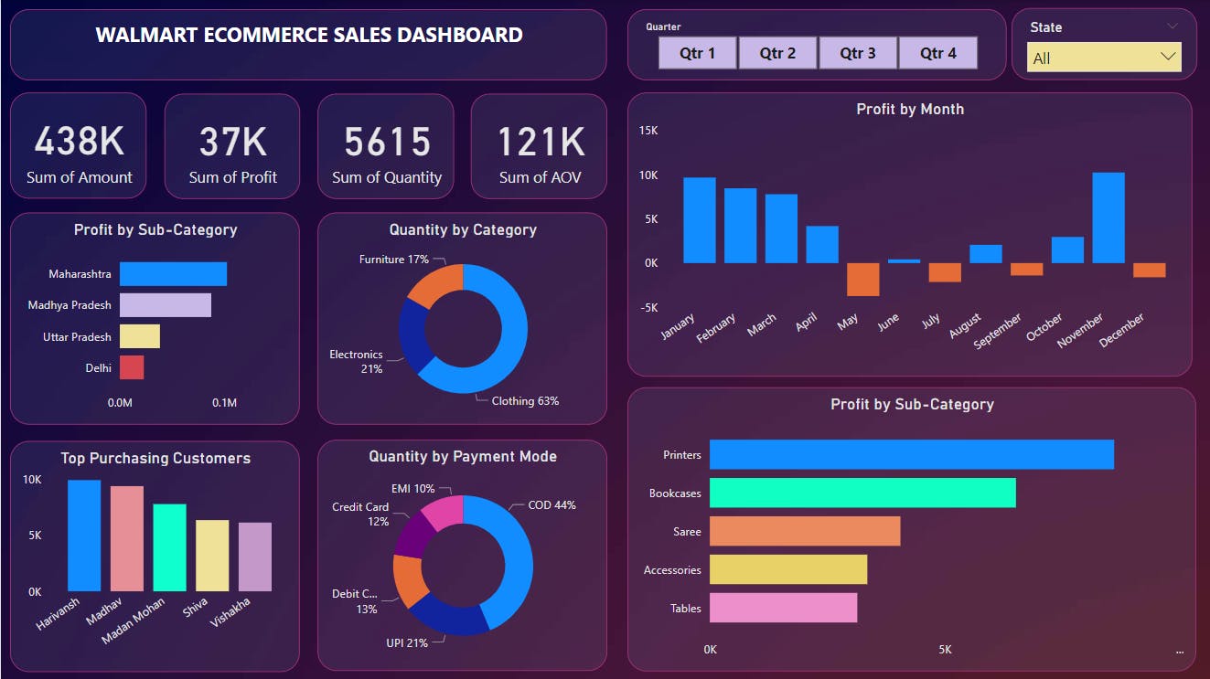Screen dimensions: 1210x679
Task: Select the Bookcases sub-category bar
Action: tap(862, 493)
